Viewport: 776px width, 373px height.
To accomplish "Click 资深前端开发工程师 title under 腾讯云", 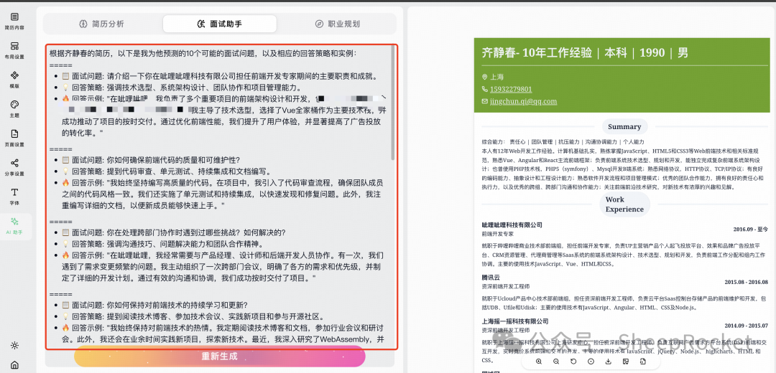I will coord(505,286).
